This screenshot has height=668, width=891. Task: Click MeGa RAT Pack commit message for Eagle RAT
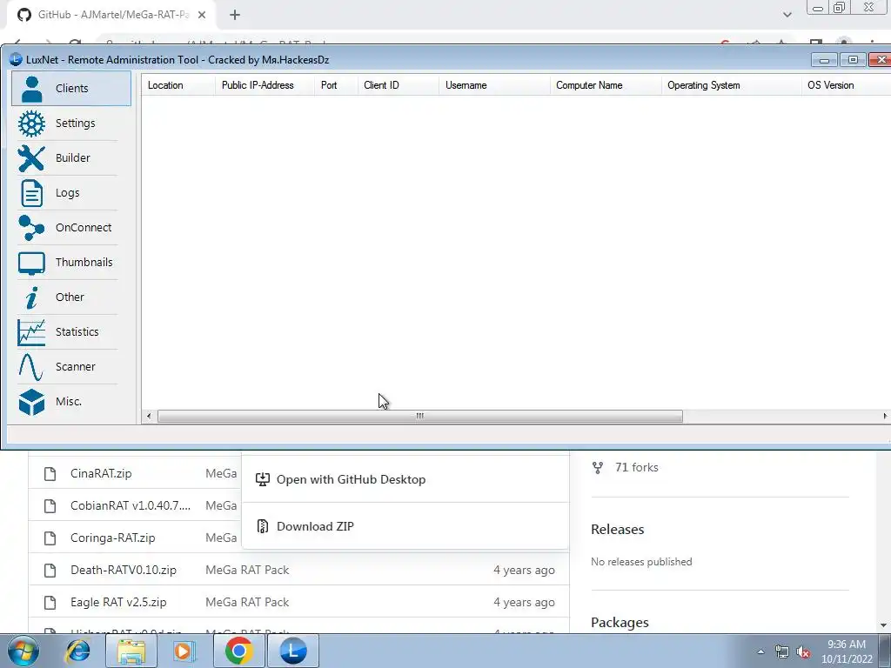click(x=247, y=602)
